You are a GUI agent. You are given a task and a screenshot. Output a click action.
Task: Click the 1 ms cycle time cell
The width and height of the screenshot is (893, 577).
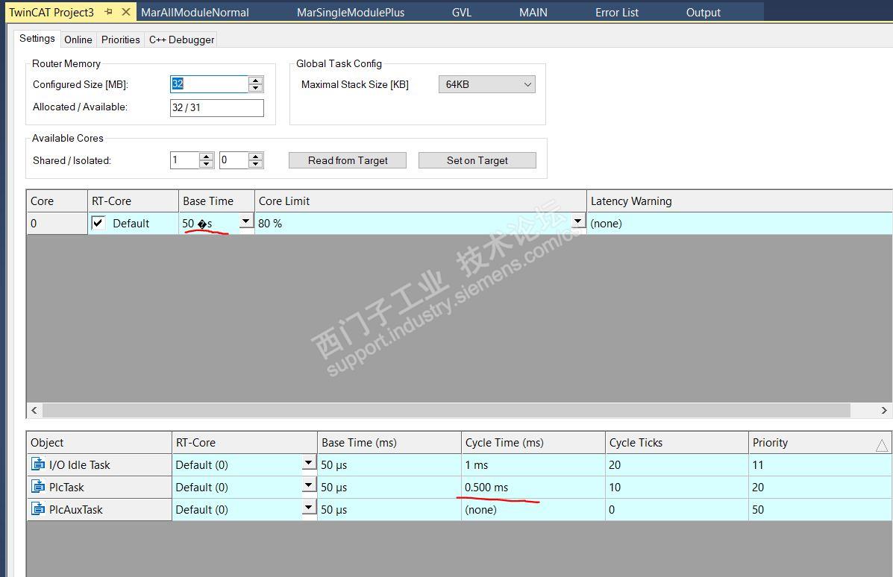[x=533, y=465]
